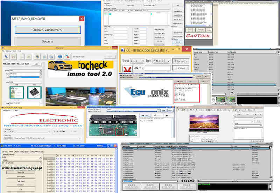The image size is (280, 193).
Task: Click 'PLEASE FIRST SELECT CAR' label in tocheck
Action: 16,64
